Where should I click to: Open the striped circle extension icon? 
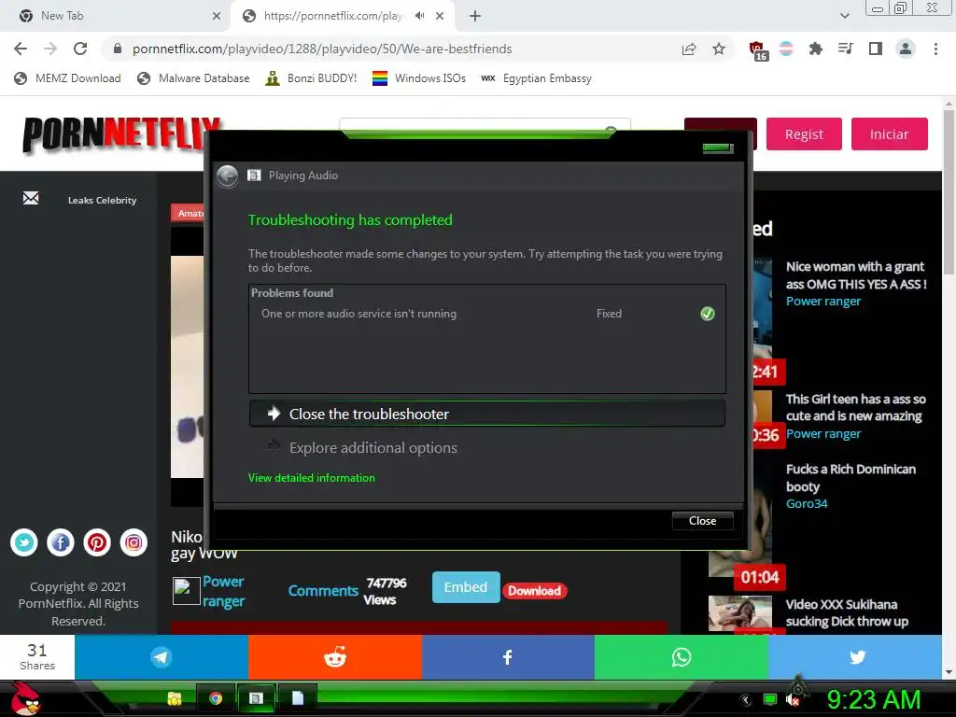pos(786,49)
